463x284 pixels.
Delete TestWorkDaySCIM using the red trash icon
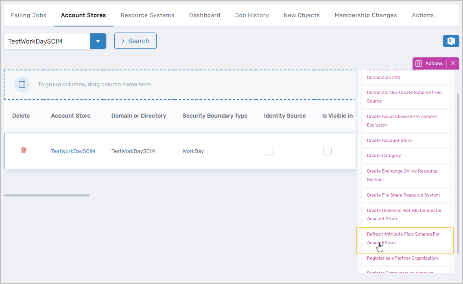pyautogui.click(x=24, y=151)
